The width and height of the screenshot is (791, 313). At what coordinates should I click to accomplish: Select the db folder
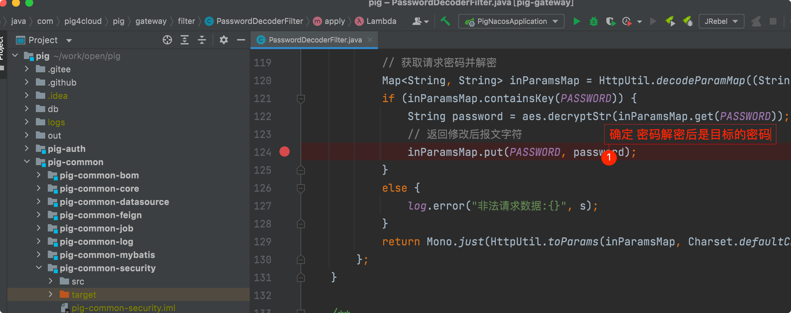pos(53,109)
